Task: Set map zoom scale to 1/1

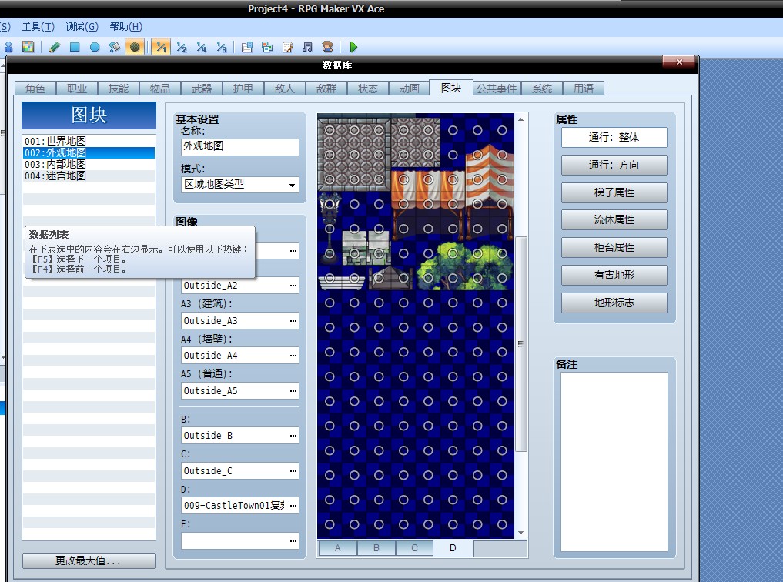Action: coord(161,47)
